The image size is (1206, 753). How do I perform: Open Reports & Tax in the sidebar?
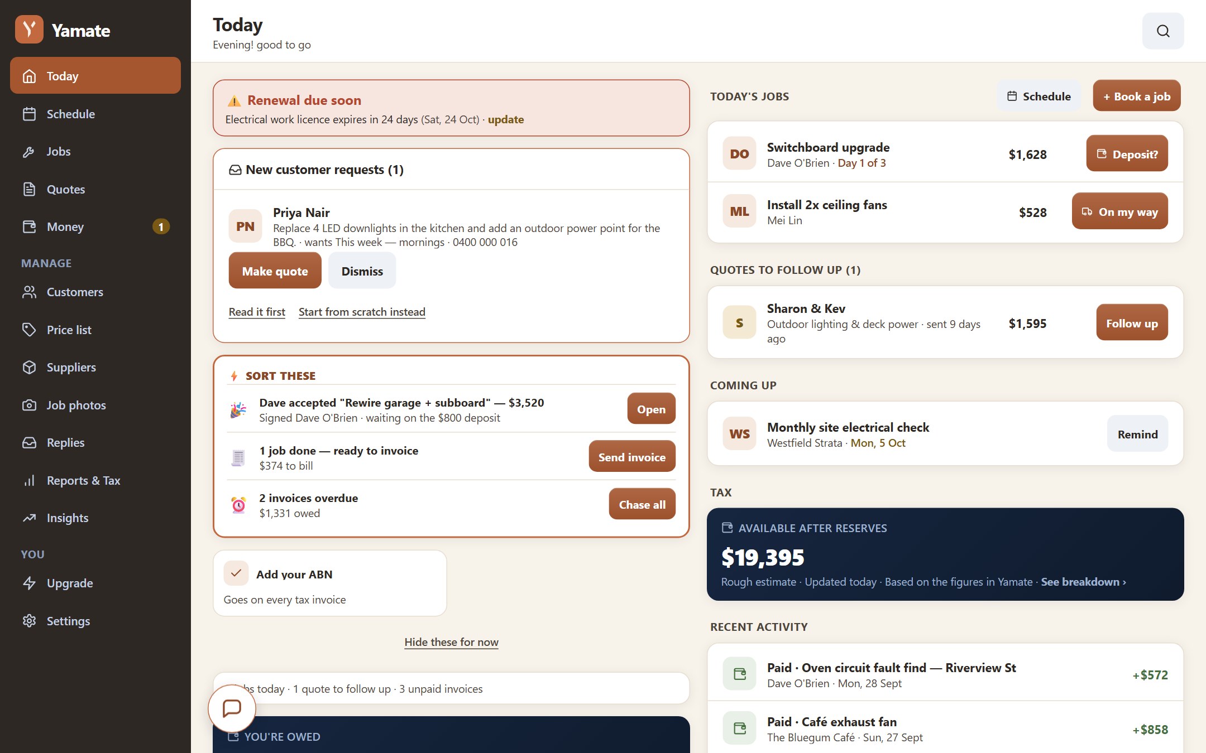point(95,480)
